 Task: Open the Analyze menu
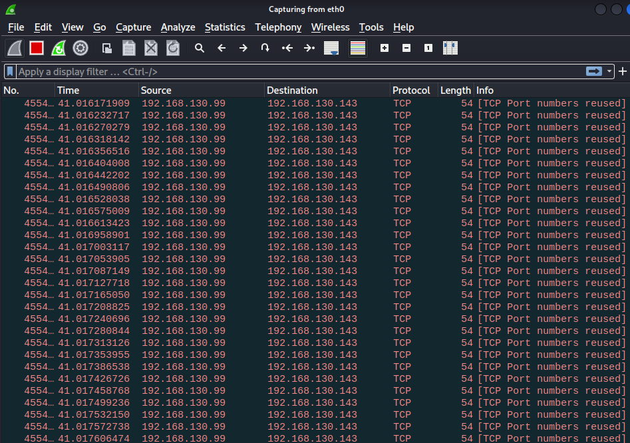178,27
